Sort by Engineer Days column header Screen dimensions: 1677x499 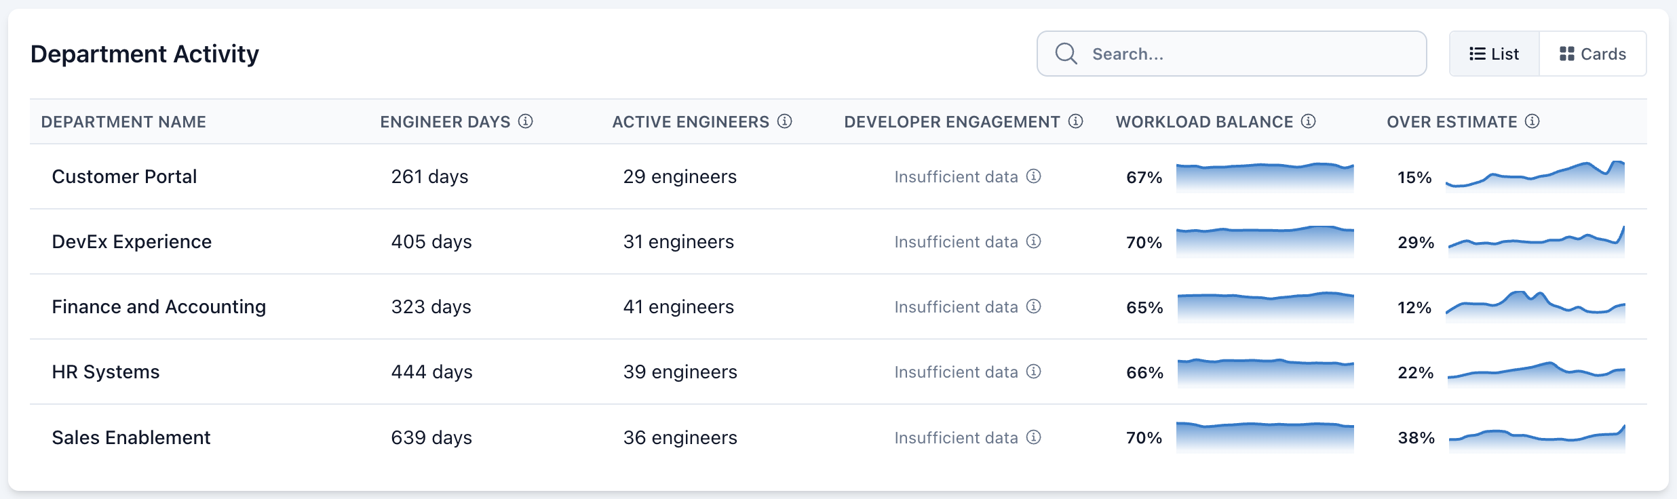pyautogui.click(x=445, y=122)
